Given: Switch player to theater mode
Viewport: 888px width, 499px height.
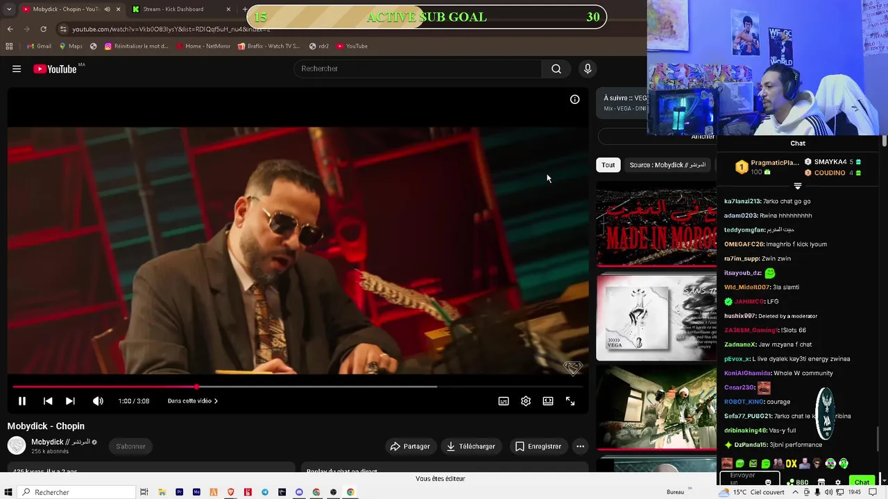Looking at the screenshot, I should coord(548,401).
